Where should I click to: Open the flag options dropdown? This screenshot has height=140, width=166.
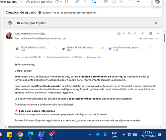click(x=71, y=2)
